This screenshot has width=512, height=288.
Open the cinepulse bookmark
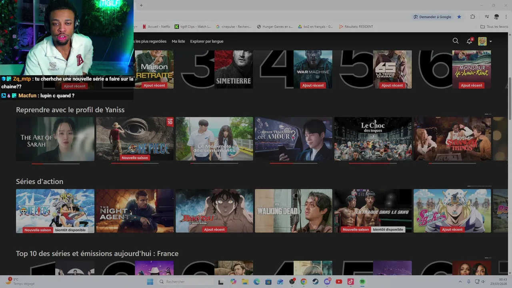[234, 27]
